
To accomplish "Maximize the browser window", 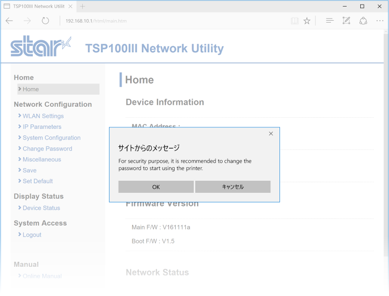I will [x=362, y=7].
